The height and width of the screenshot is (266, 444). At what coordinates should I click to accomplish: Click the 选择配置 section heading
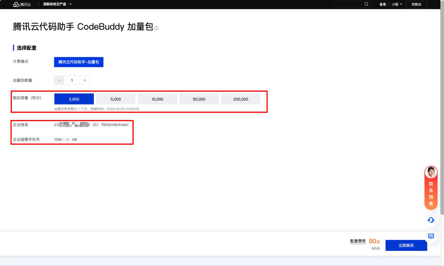click(26, 48)
